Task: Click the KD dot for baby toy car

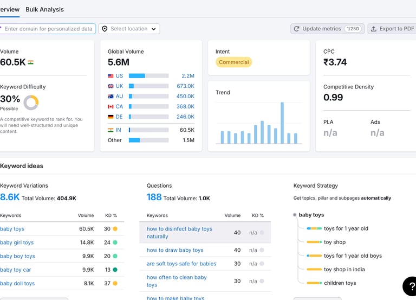Action: (x=115, y=270)
